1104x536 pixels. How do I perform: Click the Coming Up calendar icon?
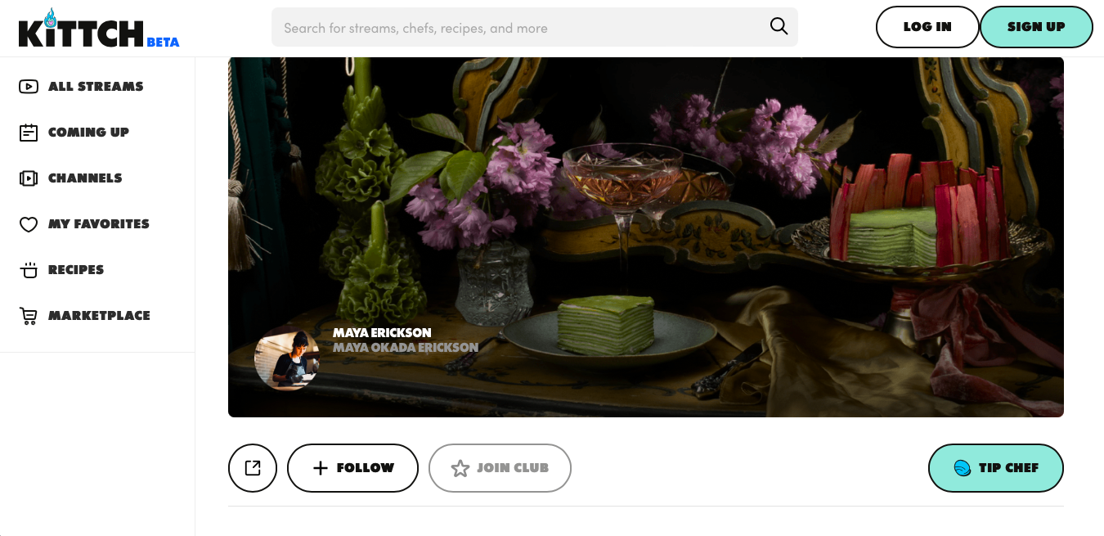29,132
